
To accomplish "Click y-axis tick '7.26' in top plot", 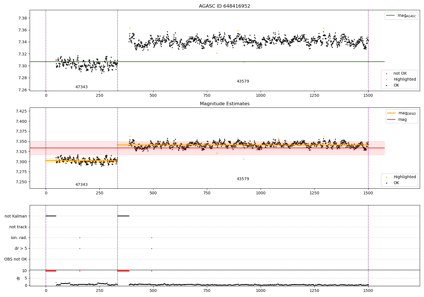I will click(23, 90).
